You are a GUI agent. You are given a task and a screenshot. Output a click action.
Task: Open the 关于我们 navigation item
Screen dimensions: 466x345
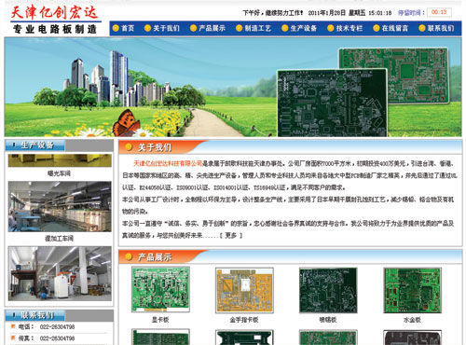point(166,28)
